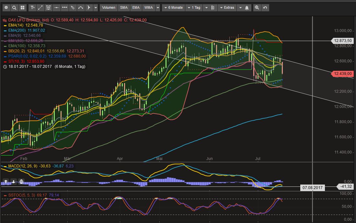Click the -41,32 MACD value tag
The image size is (356, 223).
346,186
